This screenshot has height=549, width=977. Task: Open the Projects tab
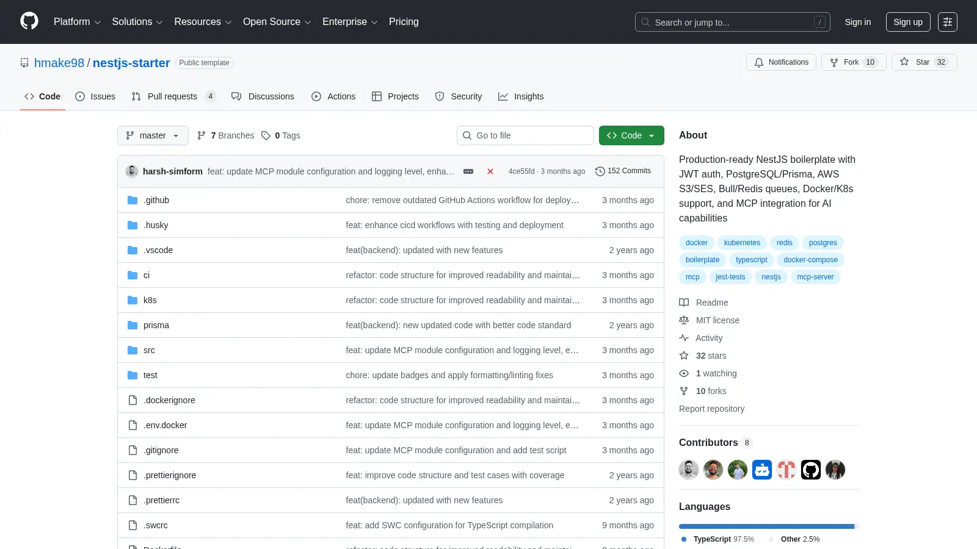pyautogui.click(x=395, y=96)
